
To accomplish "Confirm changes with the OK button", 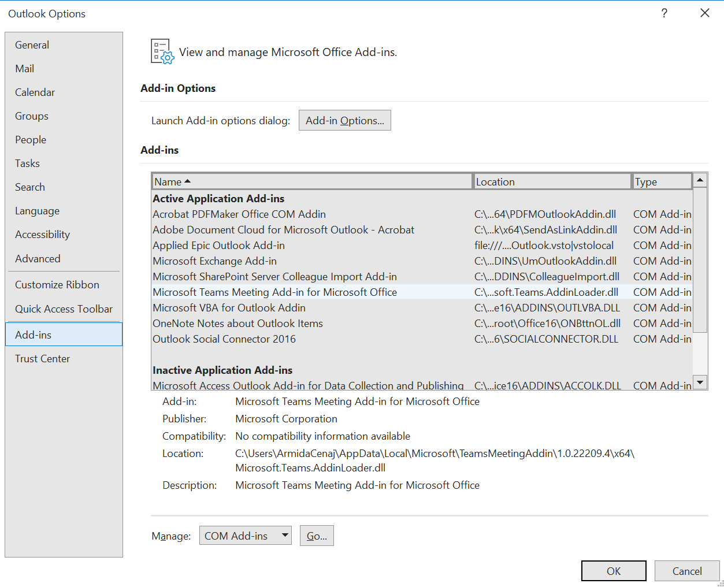I will (x=613, y=571).
